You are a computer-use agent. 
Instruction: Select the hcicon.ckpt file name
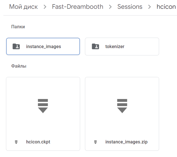tap(38, 142)
